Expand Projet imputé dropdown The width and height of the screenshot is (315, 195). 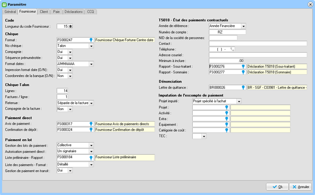point(239,101)
